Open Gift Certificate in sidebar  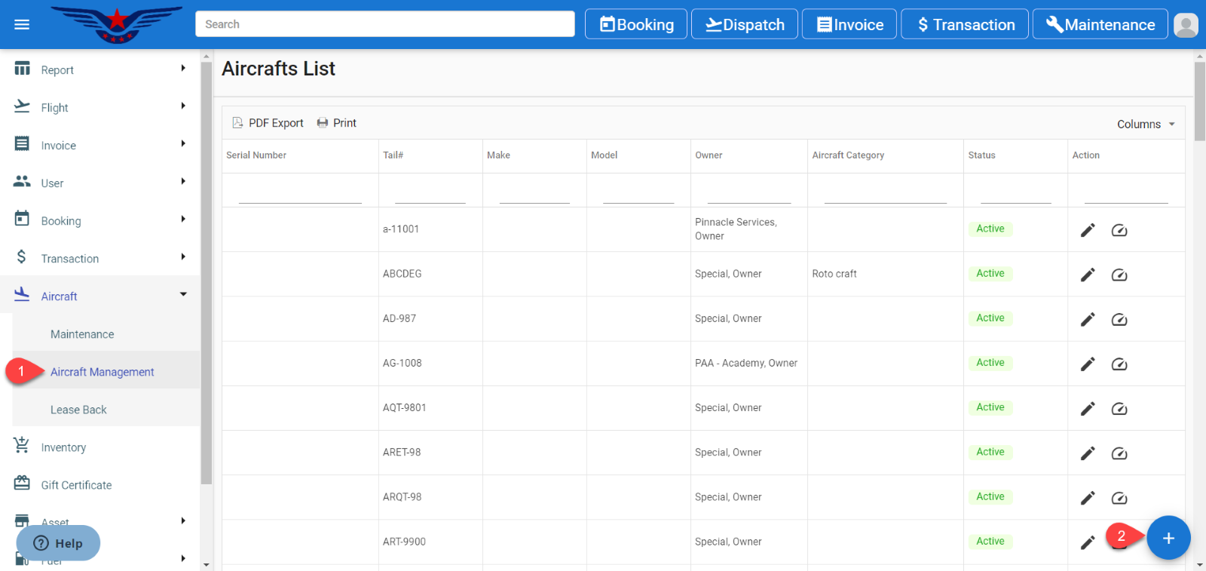tap(76, 485)
